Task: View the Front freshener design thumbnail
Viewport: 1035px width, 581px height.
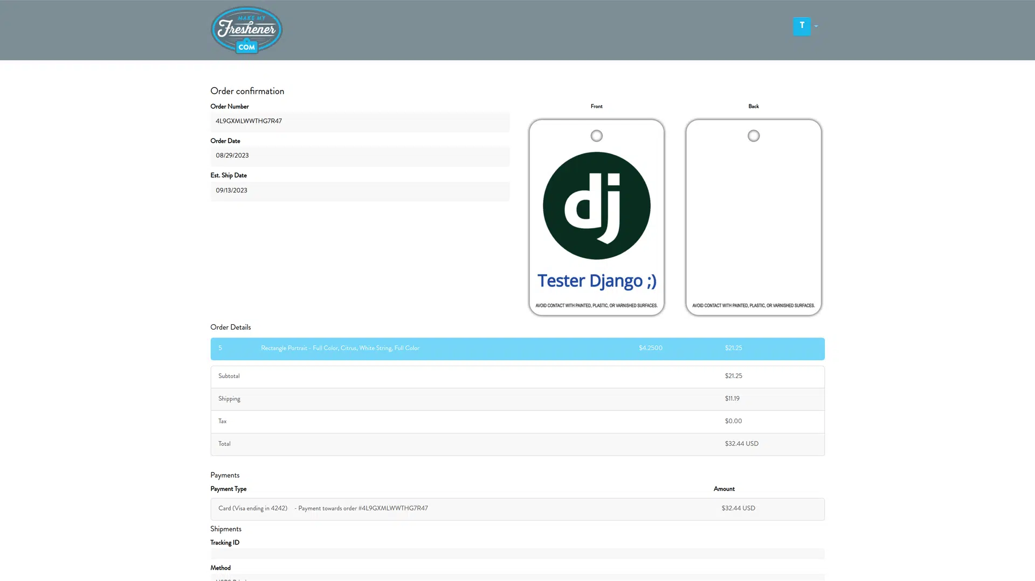Action: coord(596,218)
